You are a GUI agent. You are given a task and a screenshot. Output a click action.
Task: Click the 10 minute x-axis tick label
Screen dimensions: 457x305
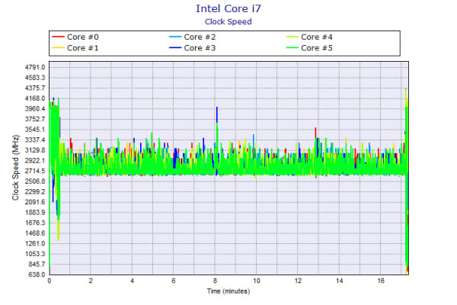point(256,281)
